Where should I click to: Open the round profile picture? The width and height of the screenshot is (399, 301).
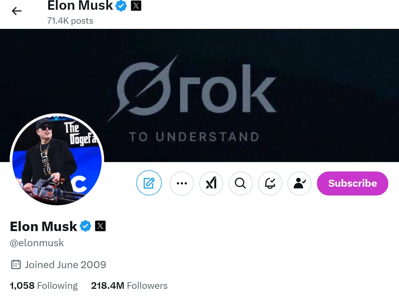click(57, 160)
